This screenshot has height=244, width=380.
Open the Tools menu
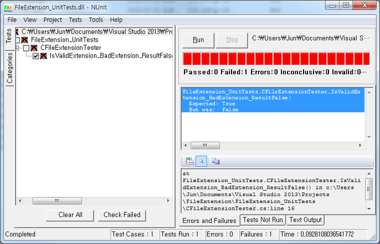96,20
